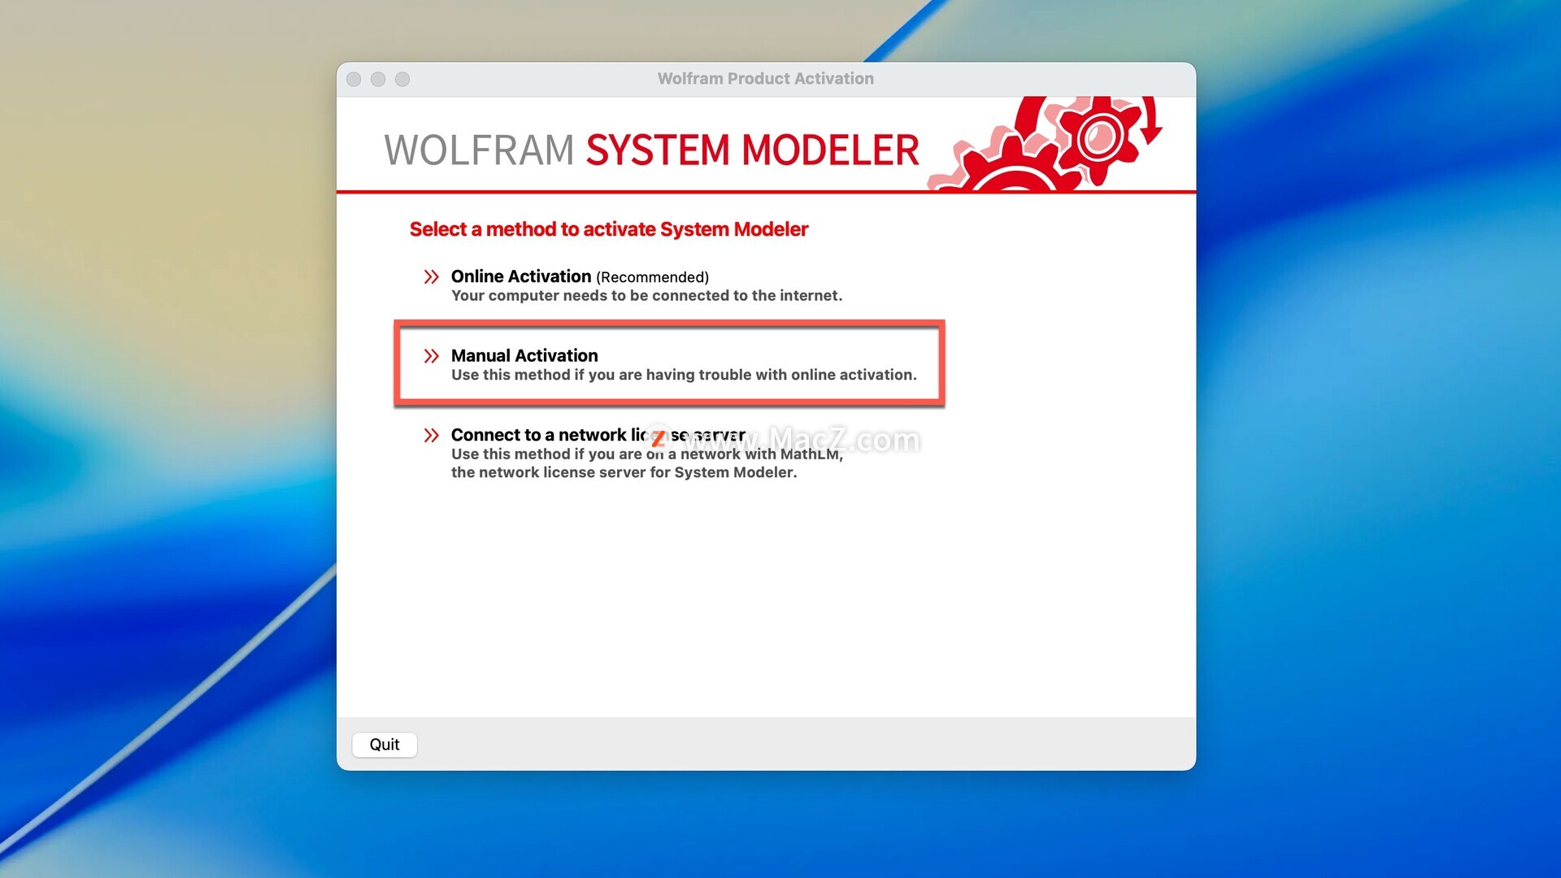Click the chevron icon beside Connect to network
The height and width of the screenshot is (878, 1561).
[431, 435]
